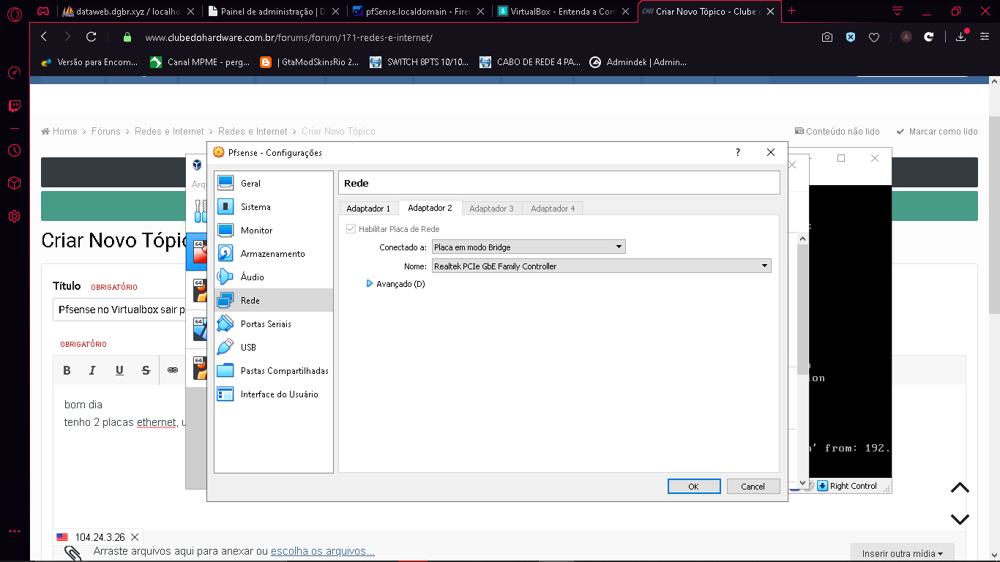The width and height of the screenshot is (1000, 562).
Task: Apply underline formatting in forum editor
Action: point(119,370)
